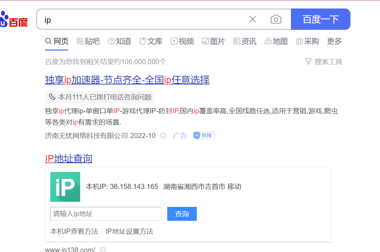
Task: Click the 广告 label
Action: pyautogui.click(x=180, y=136)
